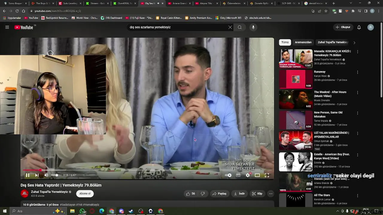383x215 pixels.
Task: Clear the YouTube search box text
Action: click(230, 27)
